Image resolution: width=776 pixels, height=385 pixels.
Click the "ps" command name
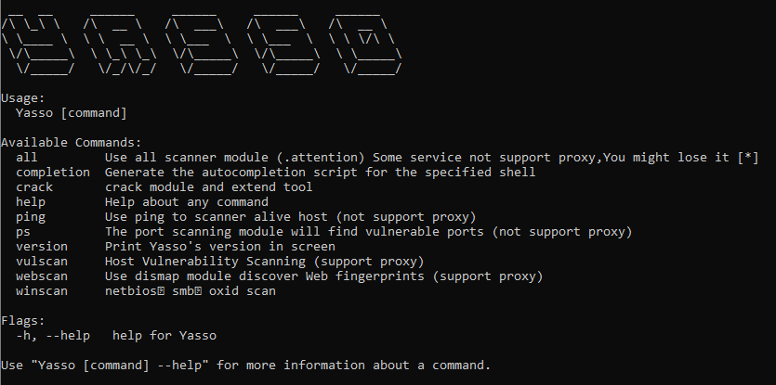pos(23,232)
